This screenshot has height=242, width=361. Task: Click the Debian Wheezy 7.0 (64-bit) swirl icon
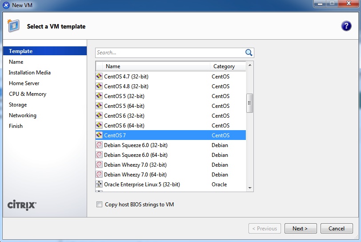point(99,174)
